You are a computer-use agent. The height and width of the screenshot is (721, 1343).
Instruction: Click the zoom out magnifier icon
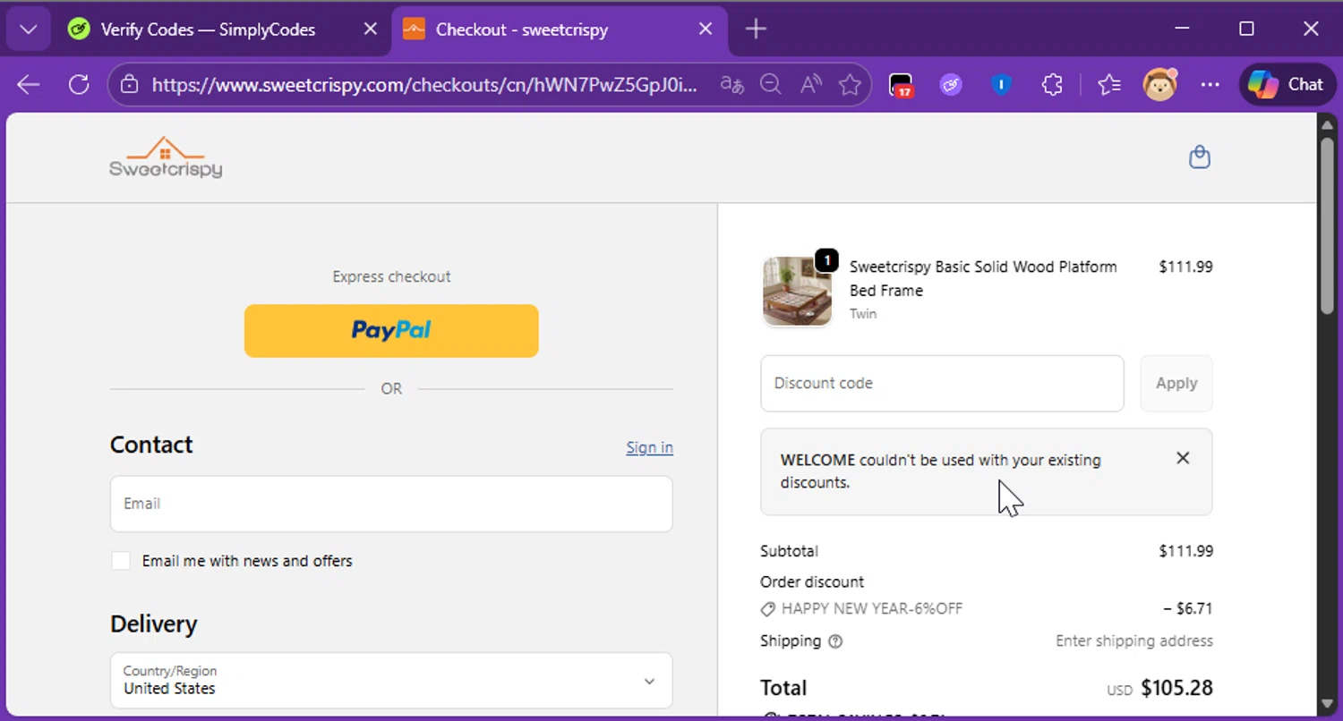coord(770,85)
